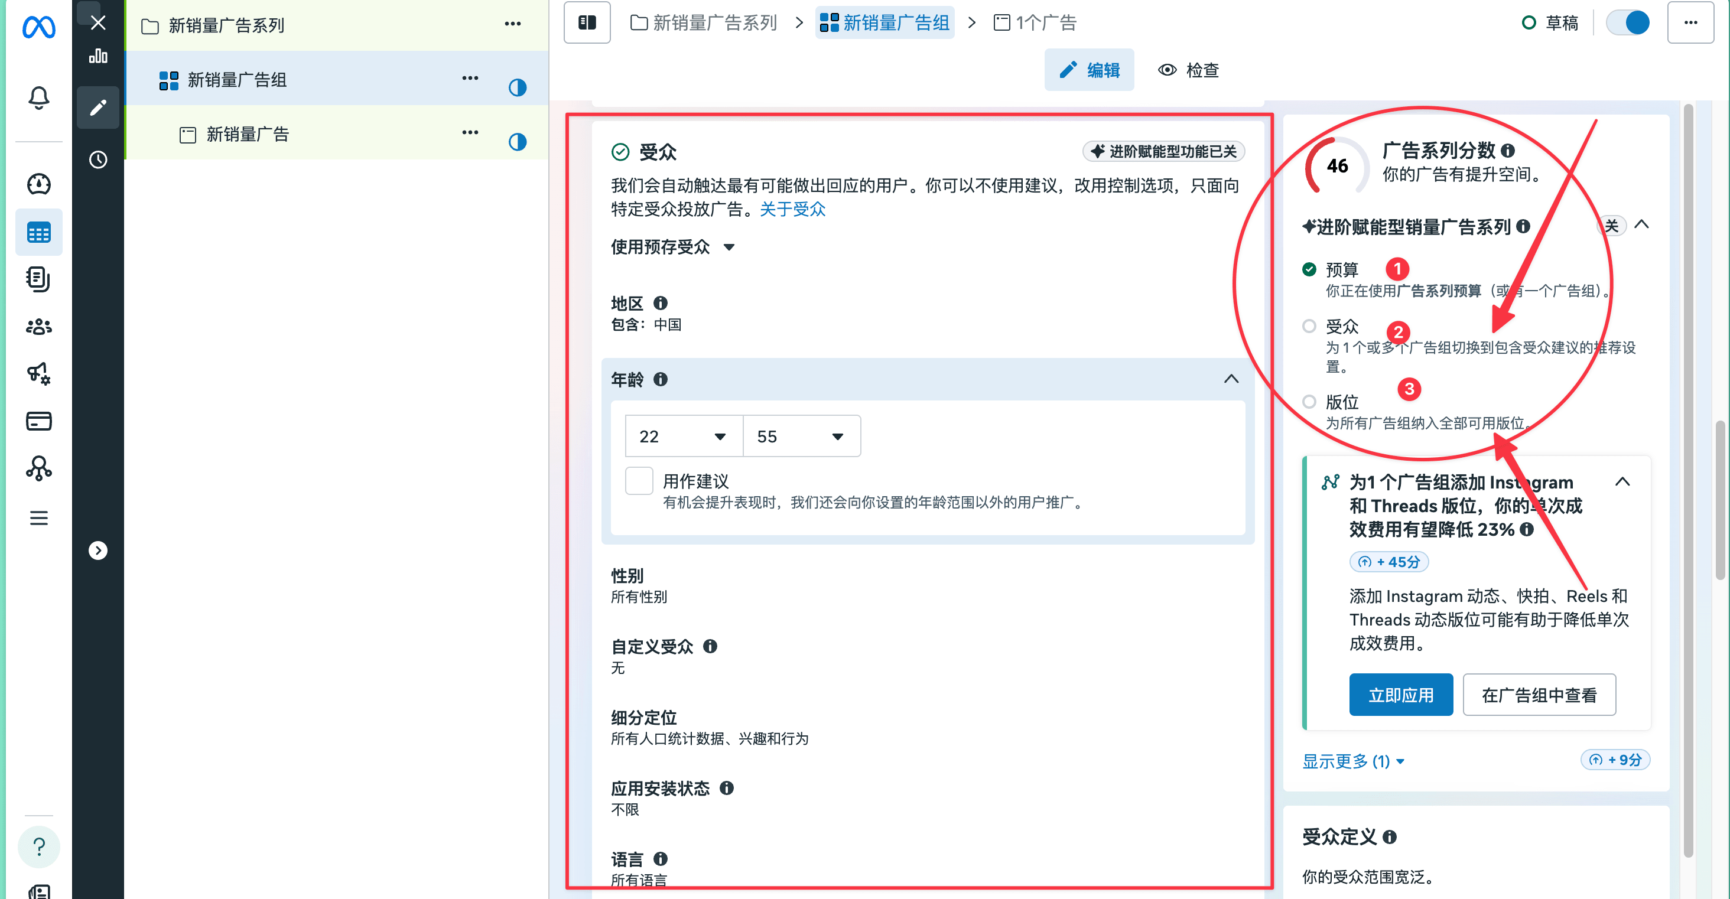
Task: Open the billing card icon in sidebar
Action: [x=38, y=421]
